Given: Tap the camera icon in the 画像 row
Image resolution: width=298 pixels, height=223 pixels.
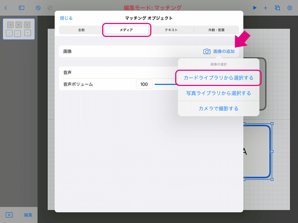Looking at the screenshot, I should coord(207,51).
